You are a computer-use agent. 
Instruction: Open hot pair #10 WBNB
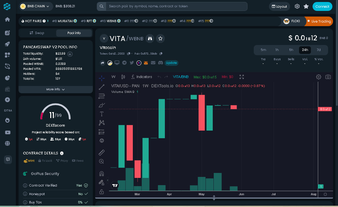pyautogui.click(x=110, y=21)
